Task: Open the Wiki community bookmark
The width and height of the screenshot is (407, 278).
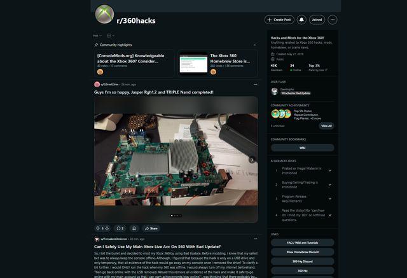Action: tap(303, 148)
